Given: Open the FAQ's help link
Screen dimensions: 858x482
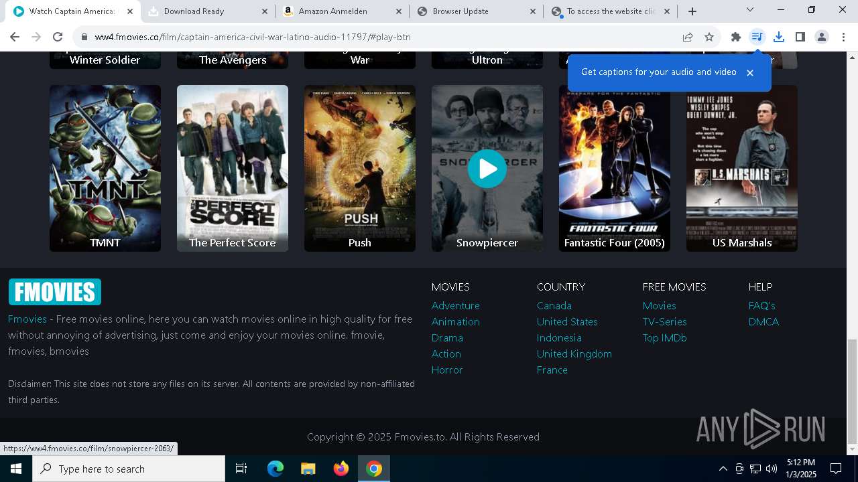Looking at the screenshot, I should click(762, 305).
